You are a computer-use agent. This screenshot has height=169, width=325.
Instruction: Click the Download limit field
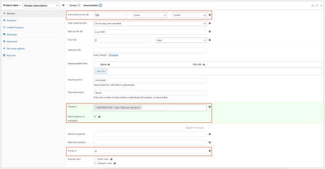[150, 80]
